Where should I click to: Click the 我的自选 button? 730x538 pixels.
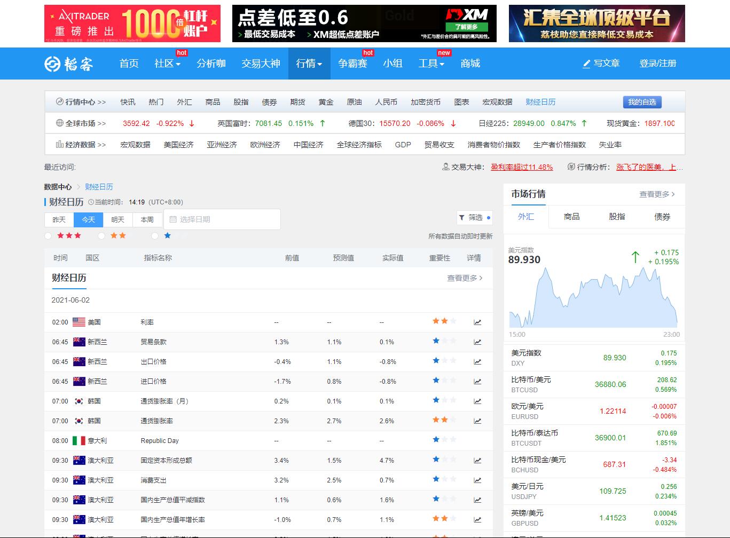coord(642,102)
